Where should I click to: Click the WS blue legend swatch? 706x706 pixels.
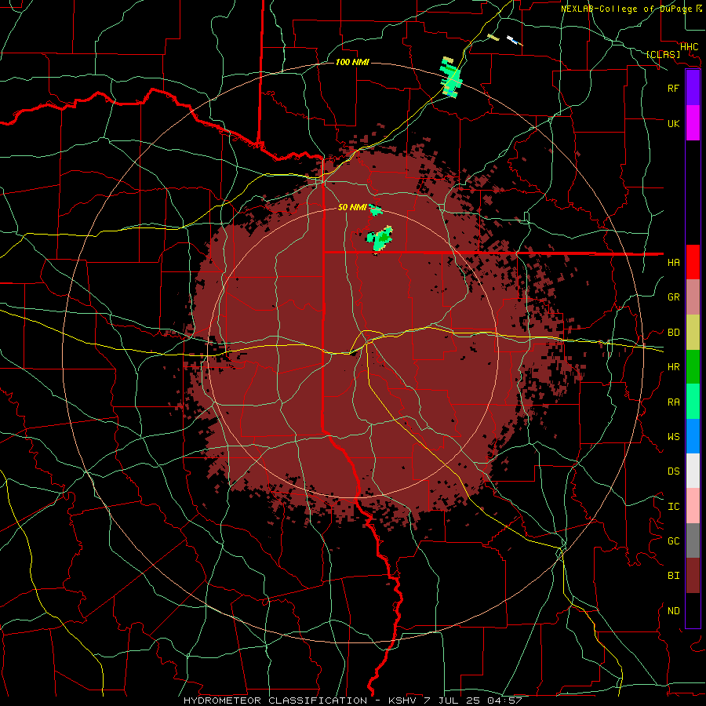click(693, 436)
